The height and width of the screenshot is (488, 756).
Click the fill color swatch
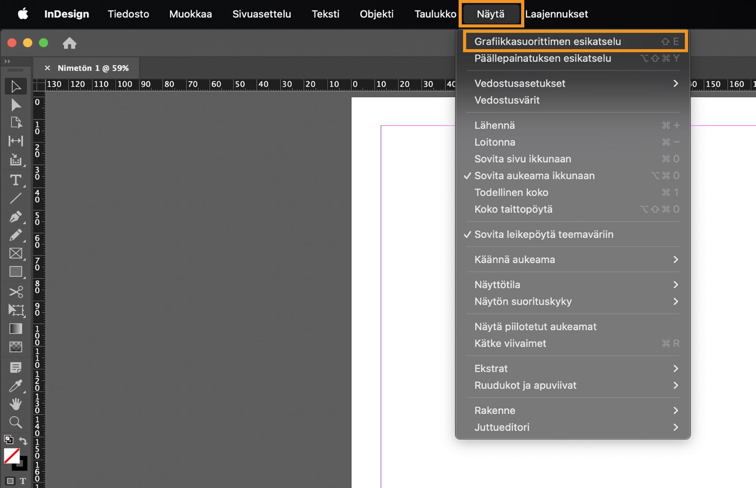point(12,456)
